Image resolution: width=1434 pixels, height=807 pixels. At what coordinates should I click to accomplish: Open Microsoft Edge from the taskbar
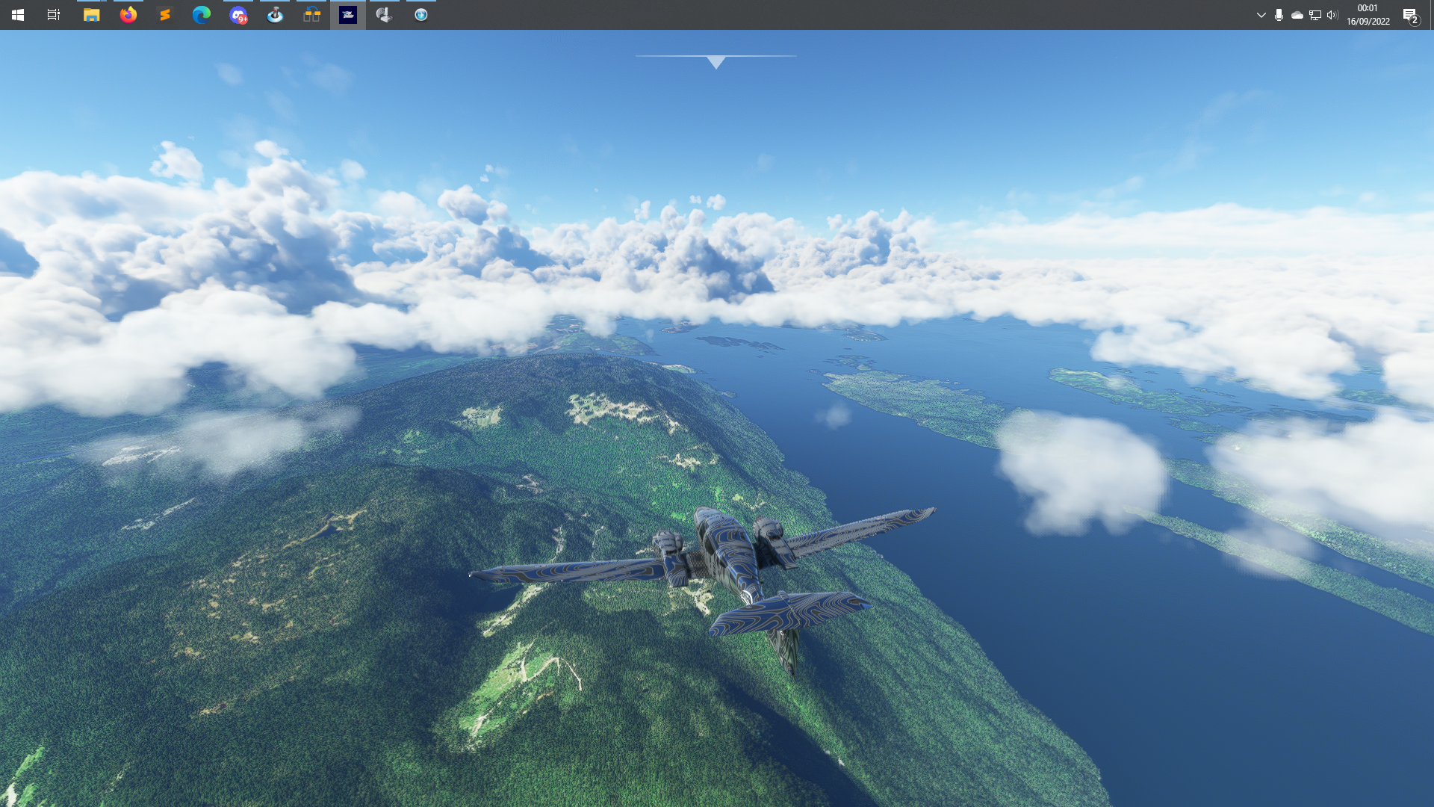coord(201,15)
